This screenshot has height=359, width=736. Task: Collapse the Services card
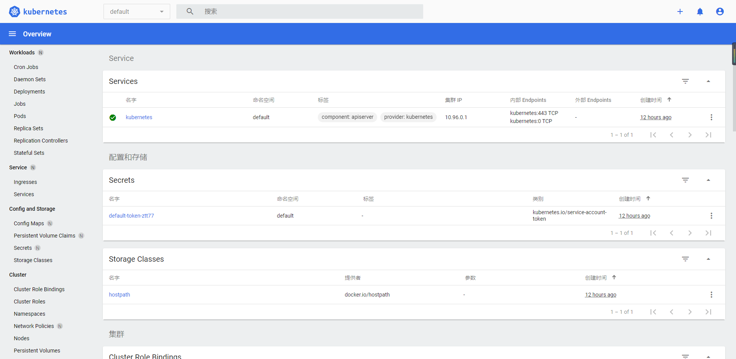coord(708,81)
